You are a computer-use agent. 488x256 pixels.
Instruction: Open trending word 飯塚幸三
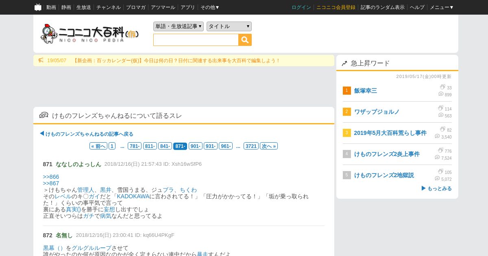point(366,91)
